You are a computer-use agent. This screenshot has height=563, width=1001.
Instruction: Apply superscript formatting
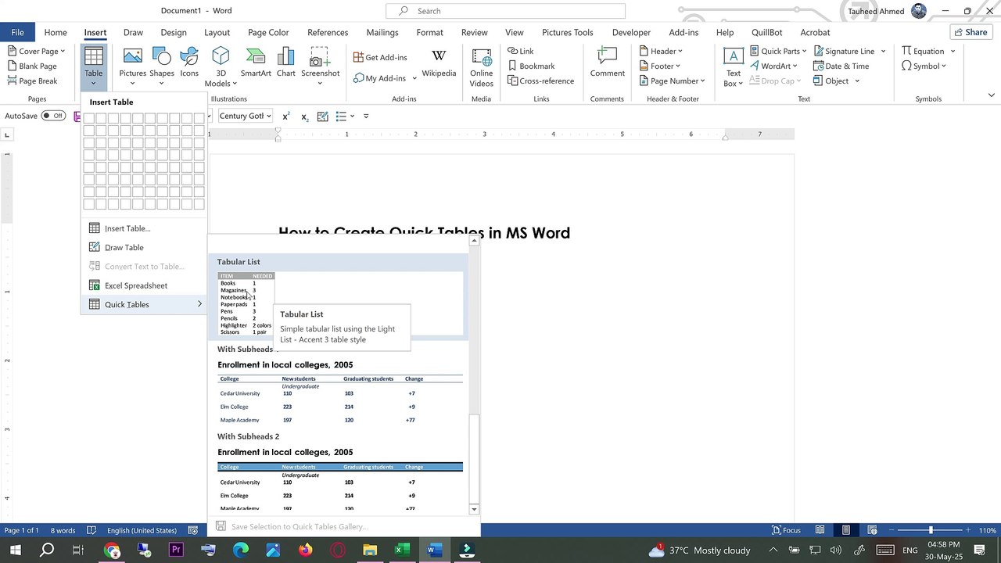[286, 116]
